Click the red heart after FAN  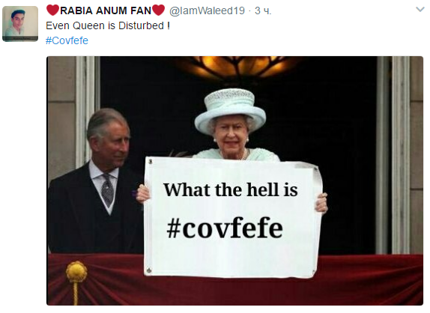point(158,10)
